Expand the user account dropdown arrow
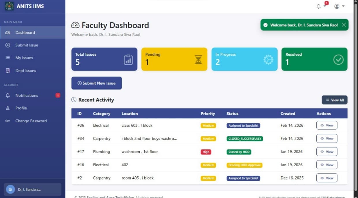The height and width of the screenshot is (198, 358). (x=343, y=6)
